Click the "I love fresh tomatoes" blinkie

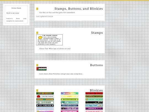coord(45,97)
